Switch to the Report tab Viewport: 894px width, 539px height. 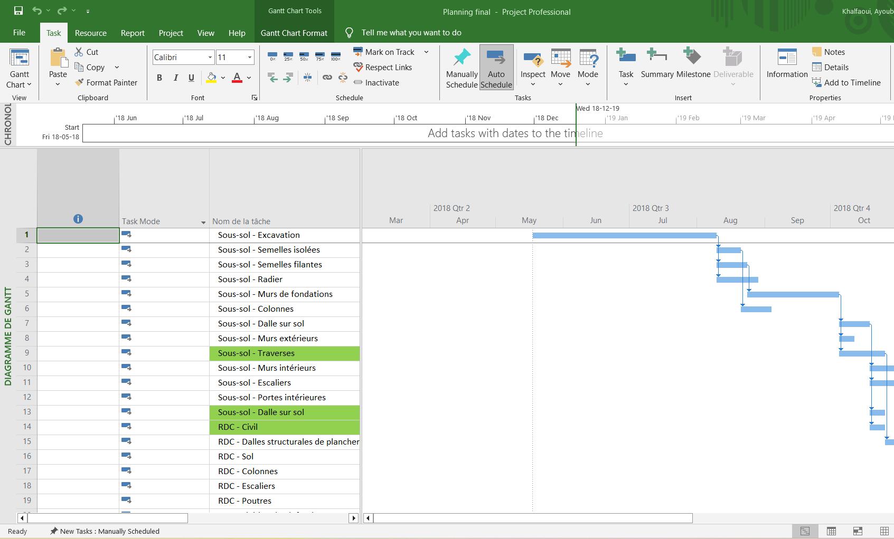point(133,33)
